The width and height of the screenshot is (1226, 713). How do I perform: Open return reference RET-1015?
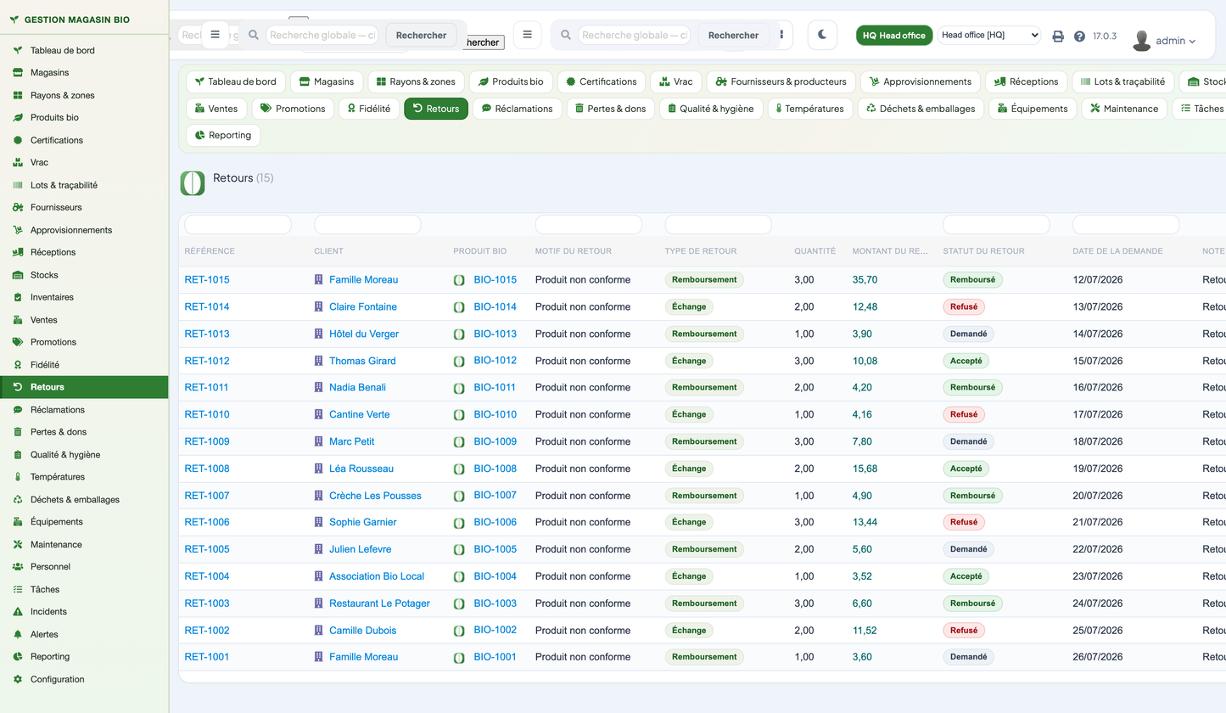(x=207, y=280)
